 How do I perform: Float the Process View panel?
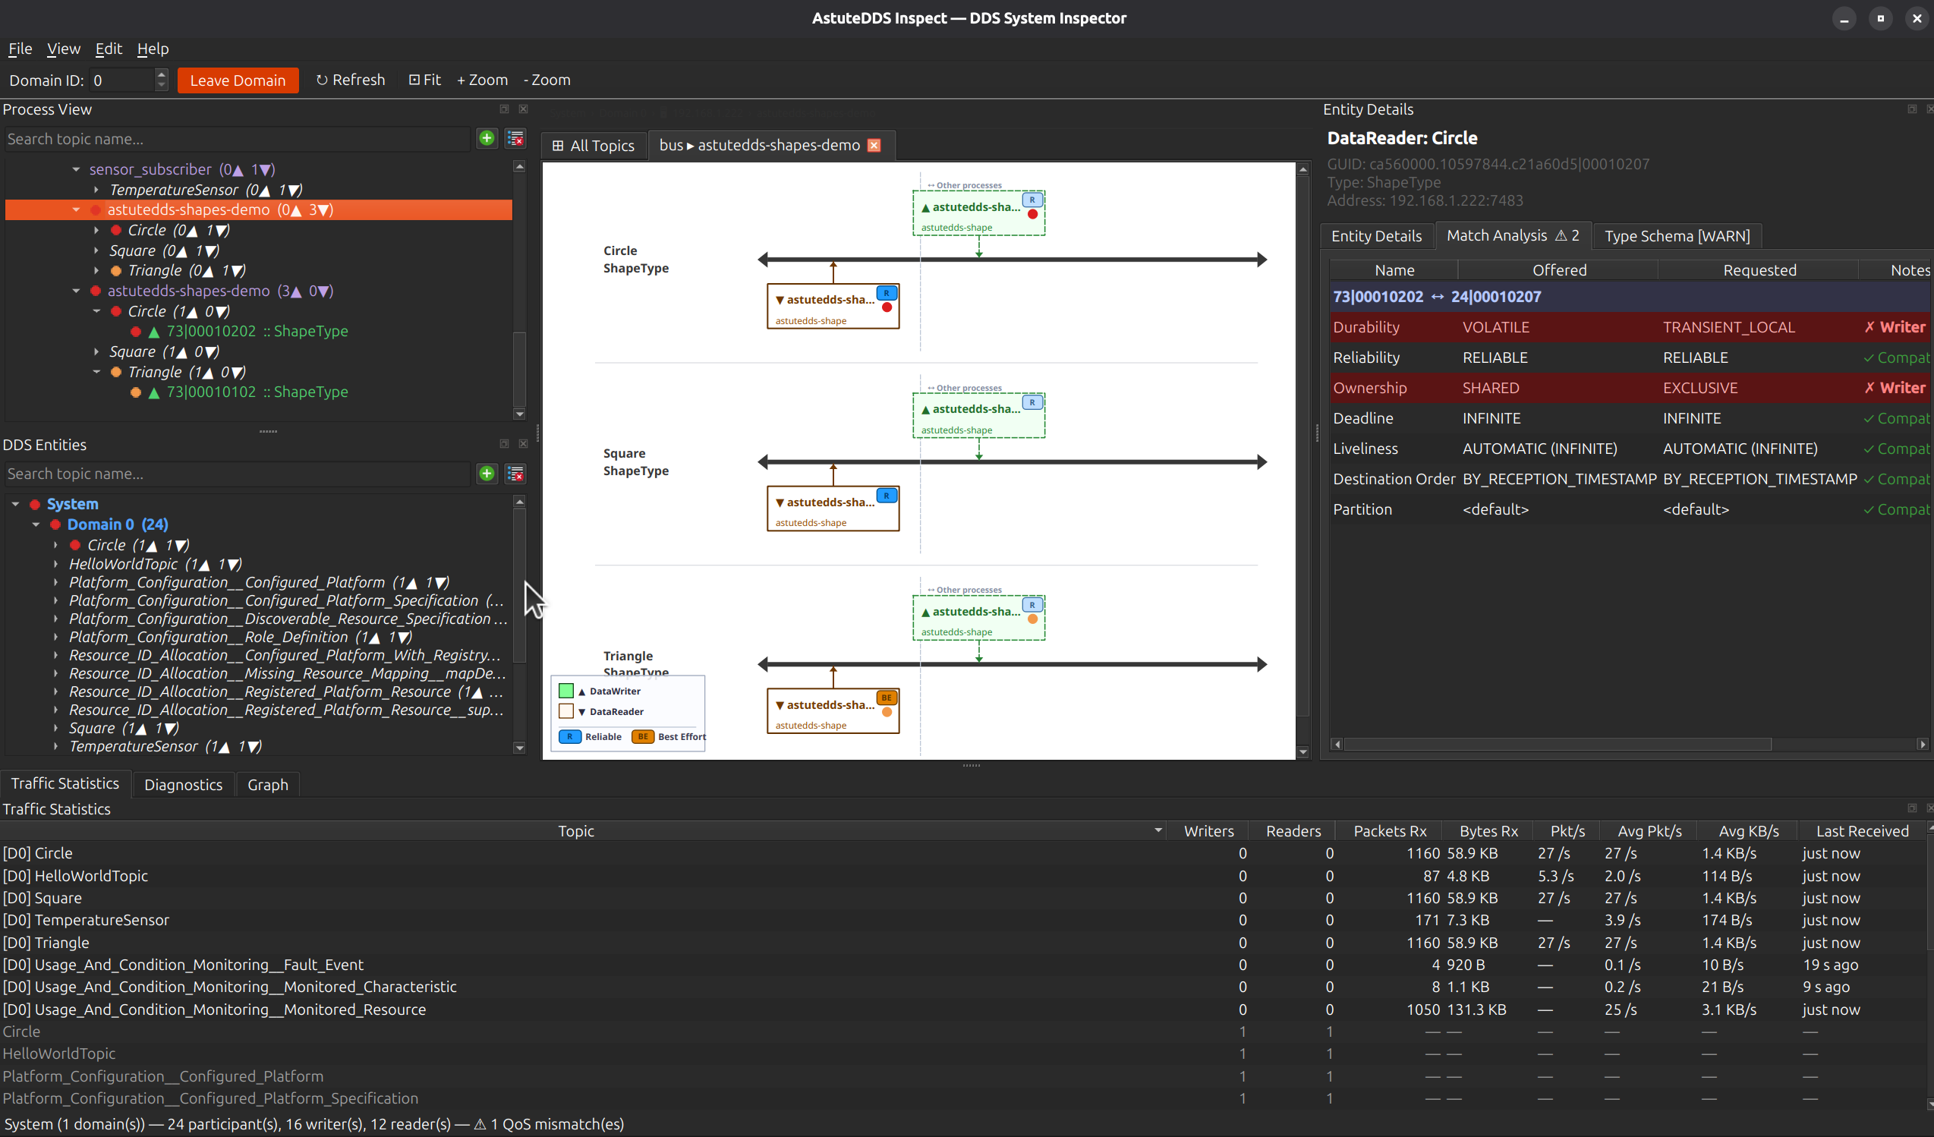tap(504, 109)
